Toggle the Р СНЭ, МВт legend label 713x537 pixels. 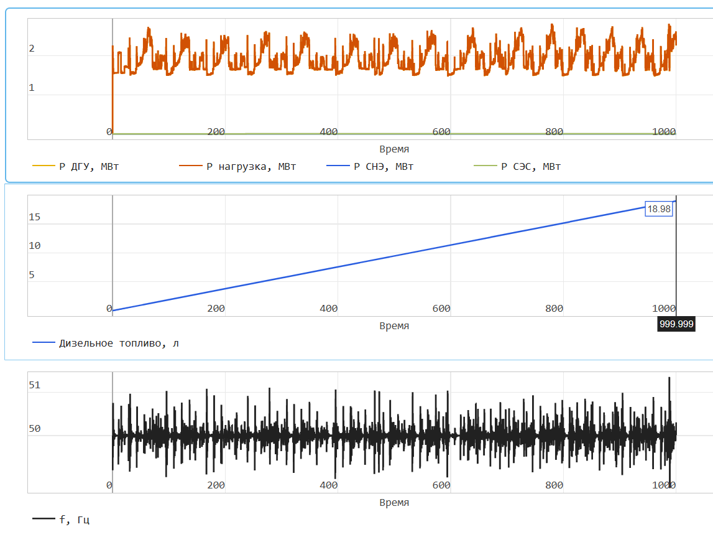pyautogui.click(x=384, y=166)
